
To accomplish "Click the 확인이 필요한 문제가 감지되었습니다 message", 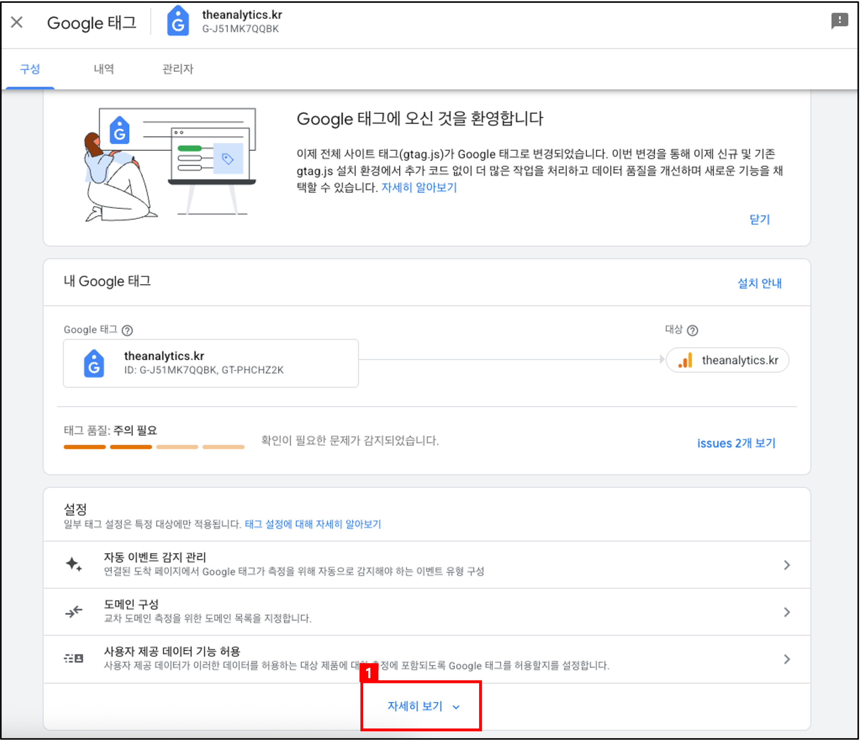I will pyautogui.click(x=350, y=440).
